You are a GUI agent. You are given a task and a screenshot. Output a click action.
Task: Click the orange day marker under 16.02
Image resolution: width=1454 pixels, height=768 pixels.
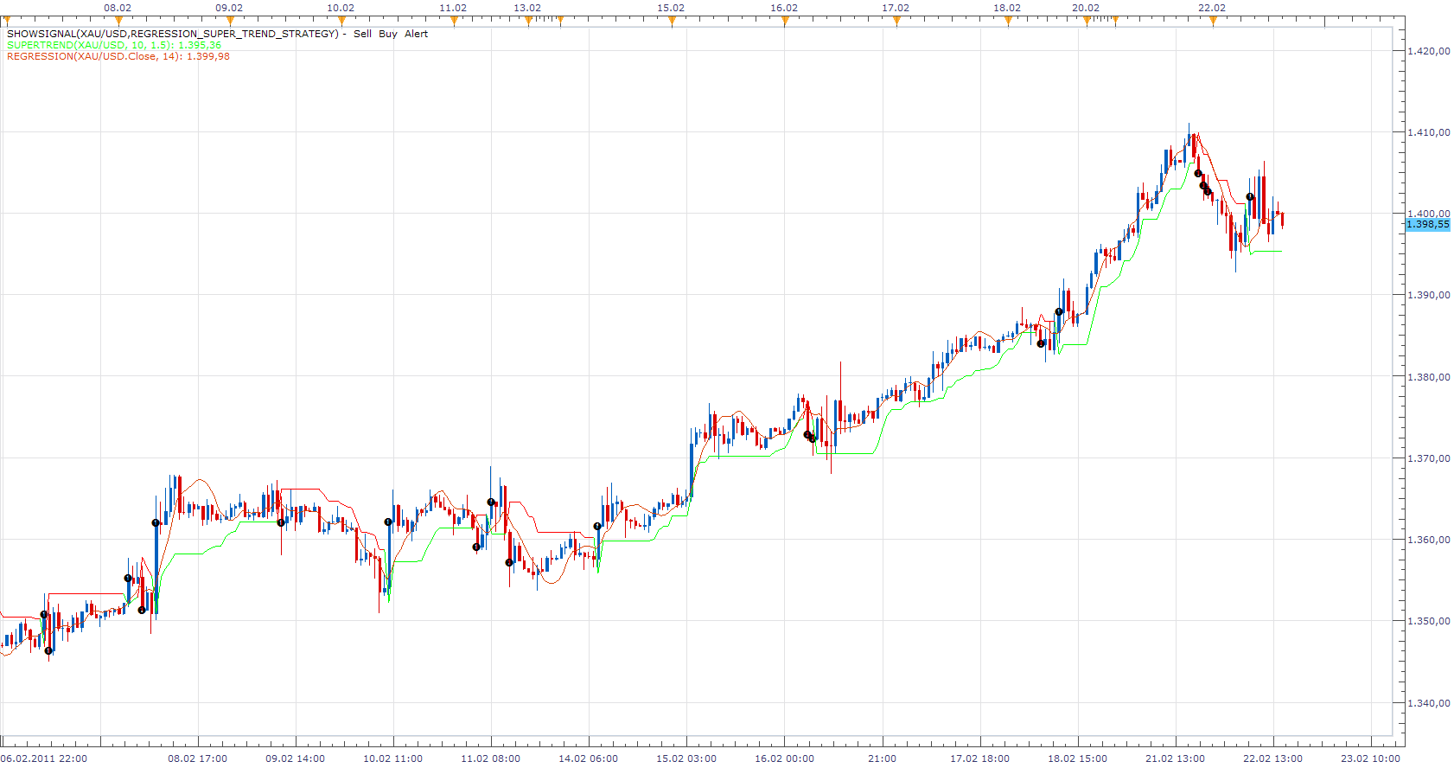point(785,21)
